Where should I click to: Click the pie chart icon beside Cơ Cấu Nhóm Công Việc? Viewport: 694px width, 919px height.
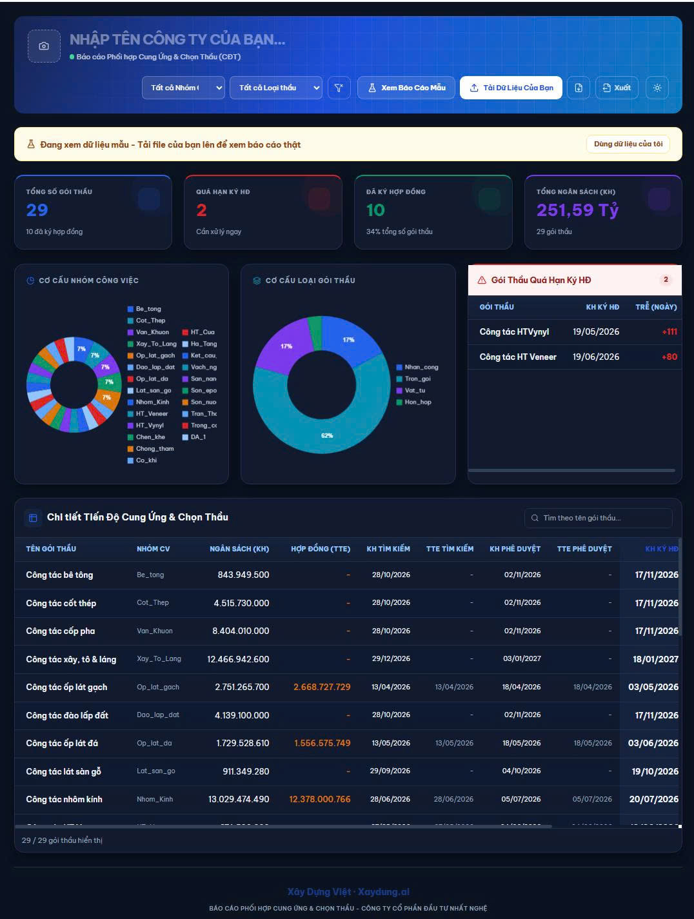(x=30, y=281)
